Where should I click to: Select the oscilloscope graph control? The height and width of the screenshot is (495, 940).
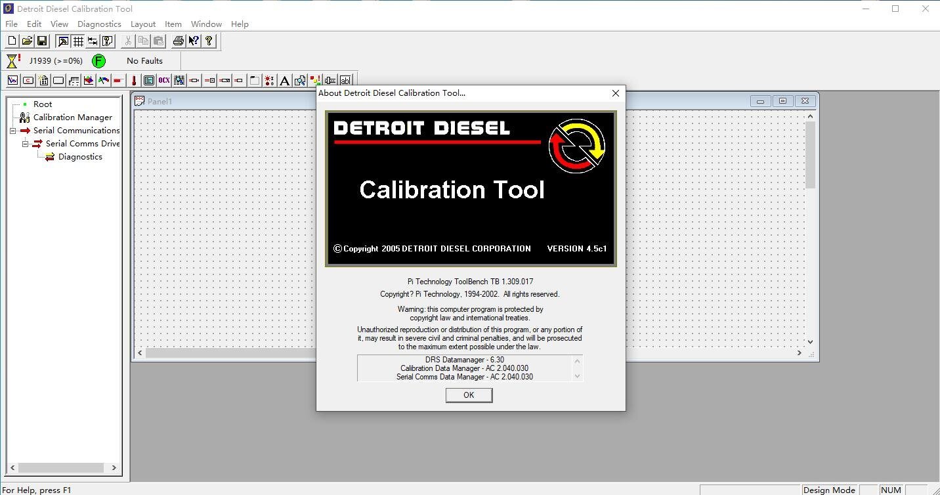pos(12,80)
